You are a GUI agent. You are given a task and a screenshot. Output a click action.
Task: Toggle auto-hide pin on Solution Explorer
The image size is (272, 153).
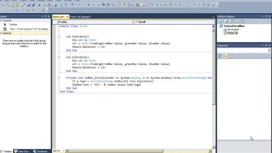[266, 16]
